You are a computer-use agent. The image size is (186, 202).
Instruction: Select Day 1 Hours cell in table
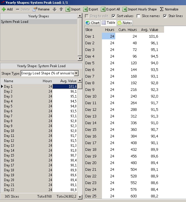tap(109, 36)
